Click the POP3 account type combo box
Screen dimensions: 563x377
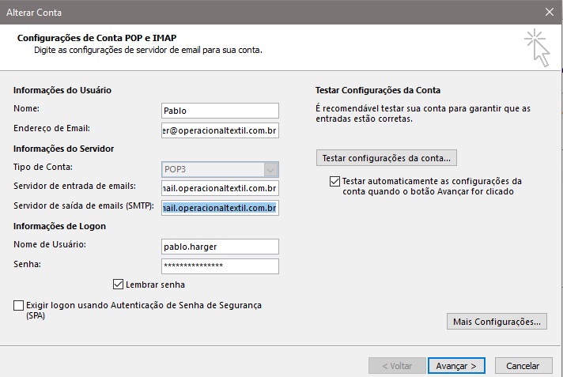coord(220,169)
